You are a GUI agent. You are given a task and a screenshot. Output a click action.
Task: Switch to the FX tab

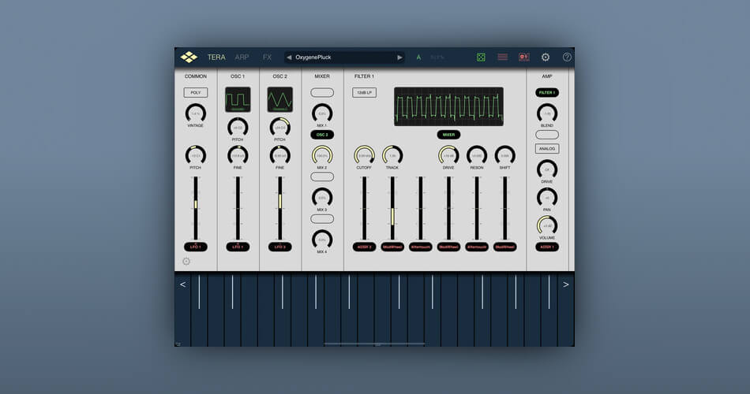(x=267, y=58)
